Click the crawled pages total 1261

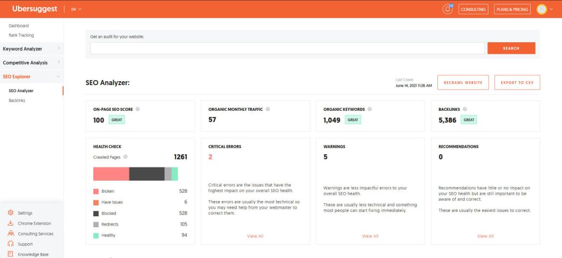tap(180, 157)
